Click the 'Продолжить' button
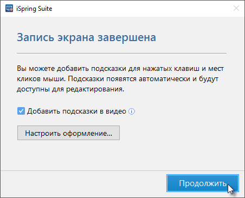Screen dimensions: 245x198 coord(203,183)
